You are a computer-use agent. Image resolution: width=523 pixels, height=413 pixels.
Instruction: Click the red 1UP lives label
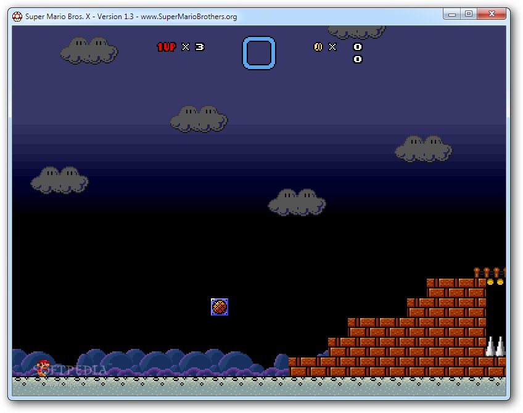[167, 47]
